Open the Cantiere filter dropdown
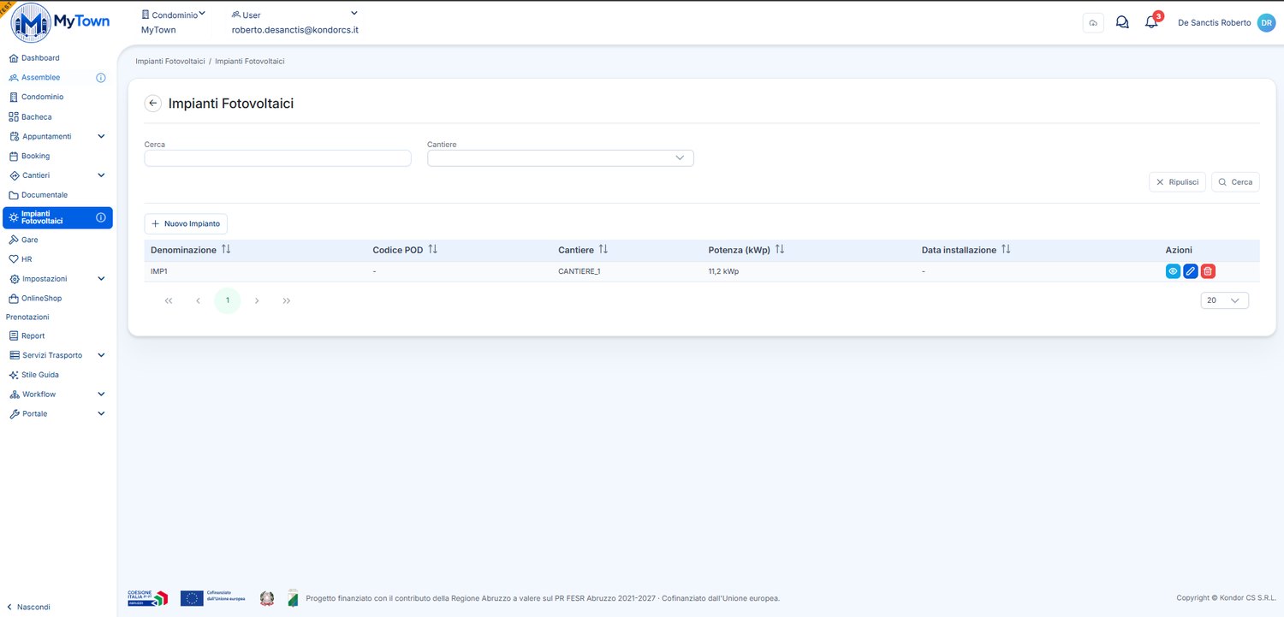Image resolution: width=1284 pixels, height=617 pixels. 561,158
